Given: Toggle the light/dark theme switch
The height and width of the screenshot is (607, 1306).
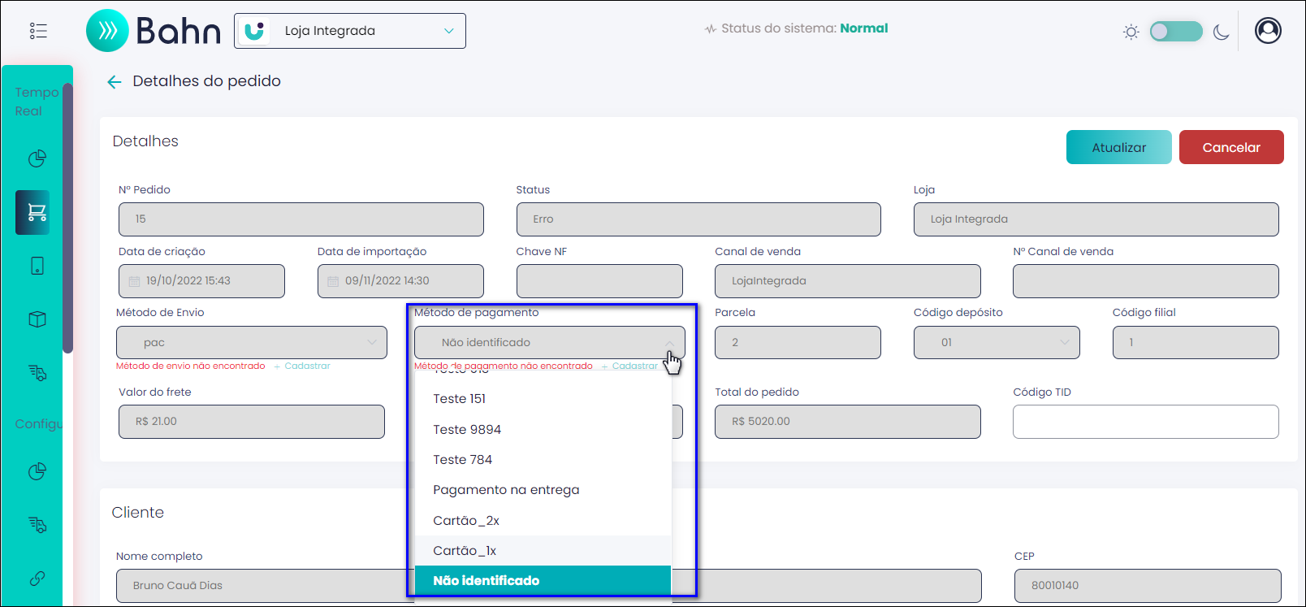Looking at the screenshot, I should click(1176, 32).
